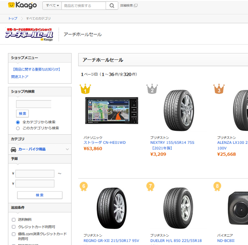Click the minimum budget input field

click(x=35, y=174)
